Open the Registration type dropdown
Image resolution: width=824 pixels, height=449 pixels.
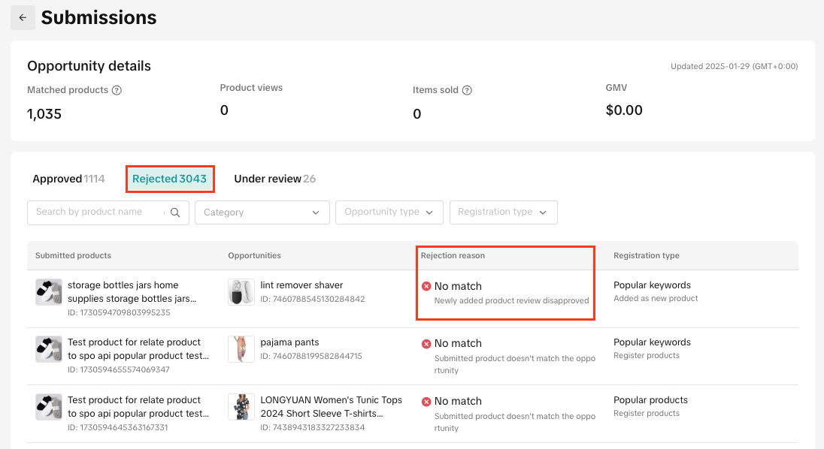click(503, 212)
